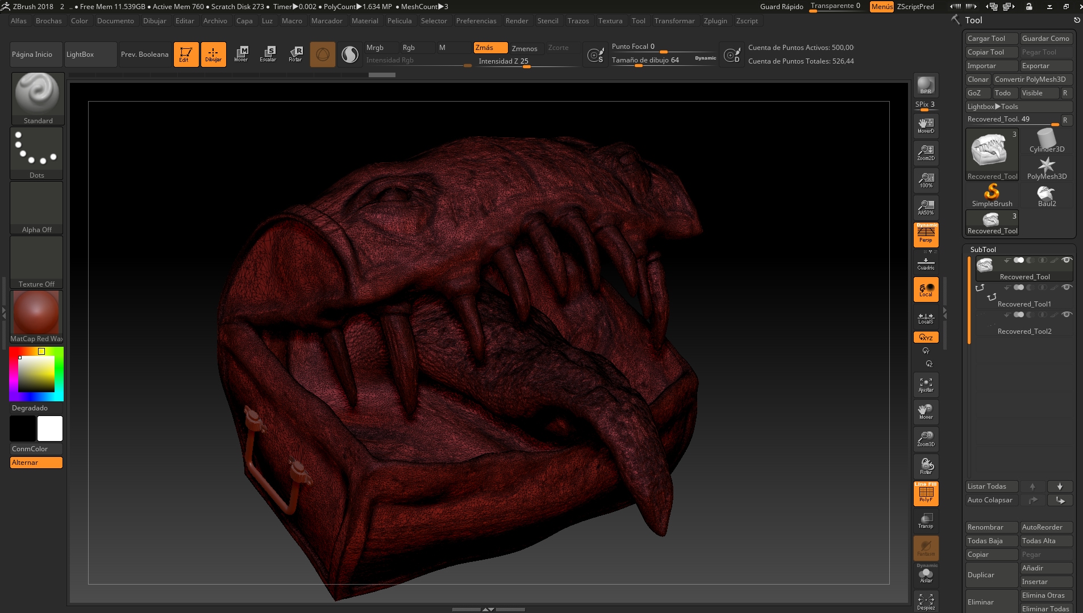
Task: Open the Transformar menu
Action: [x=674, y=21]
